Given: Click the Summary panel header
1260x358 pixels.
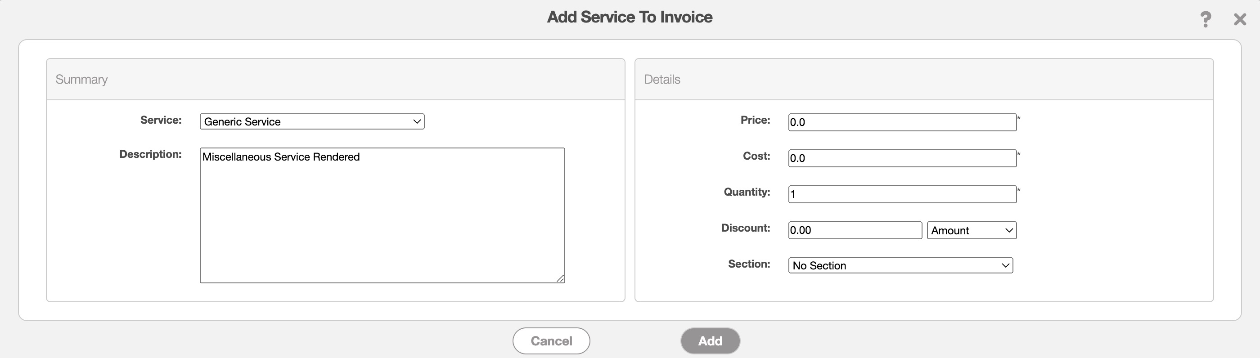Looking at the screenshot, I should tap(82, 79).
